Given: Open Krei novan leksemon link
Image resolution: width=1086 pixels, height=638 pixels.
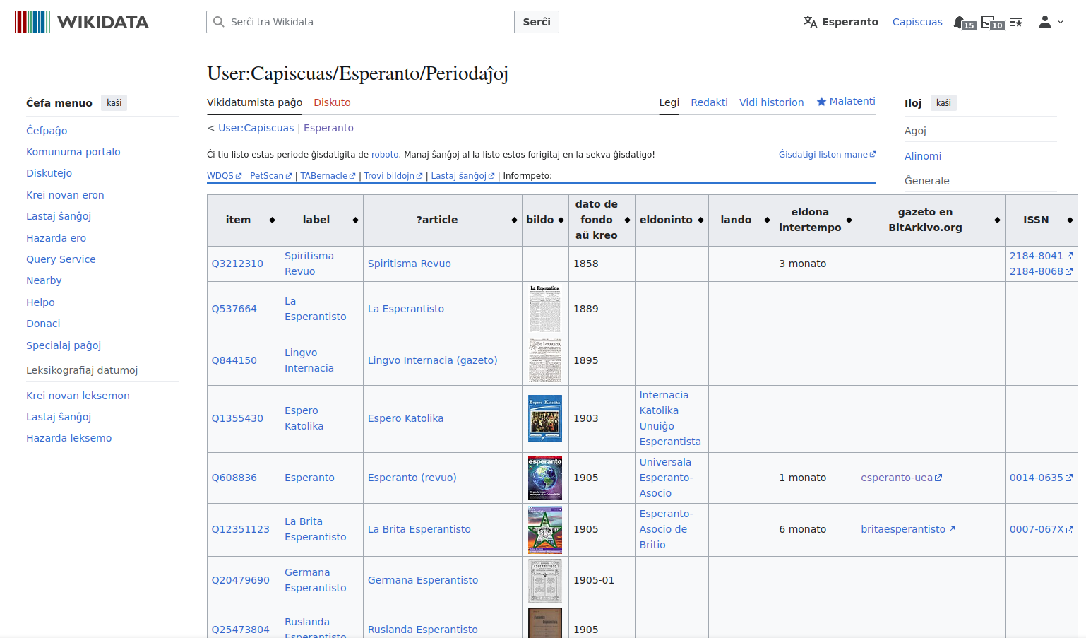Looking at the screenshot, I should (78, 396).
